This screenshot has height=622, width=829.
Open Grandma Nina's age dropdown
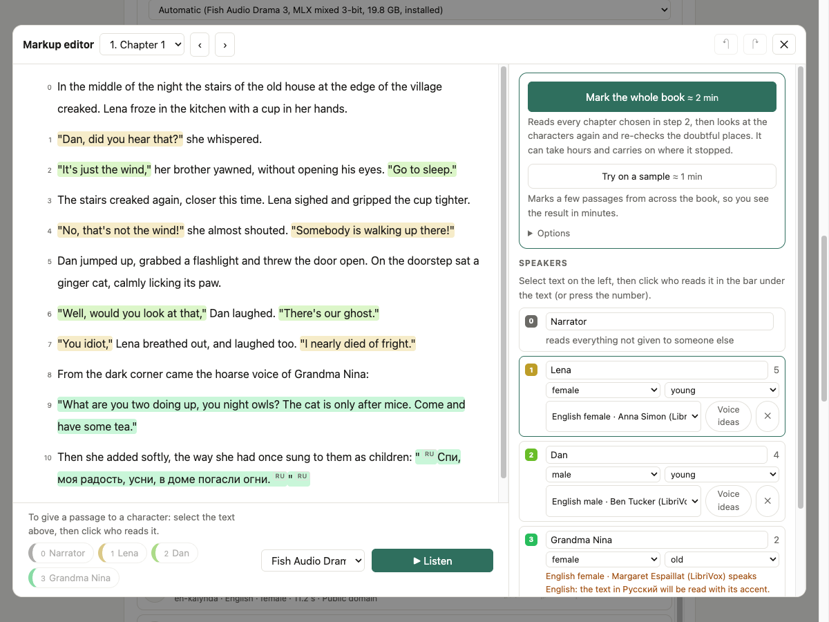point(722,560)
